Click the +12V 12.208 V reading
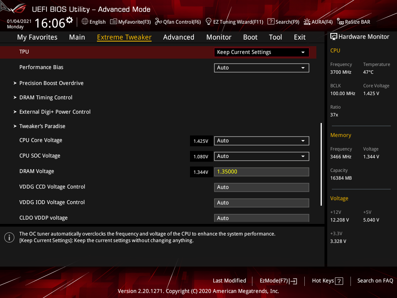This screenshot has width=397, height=298. [x=340, y=220]
